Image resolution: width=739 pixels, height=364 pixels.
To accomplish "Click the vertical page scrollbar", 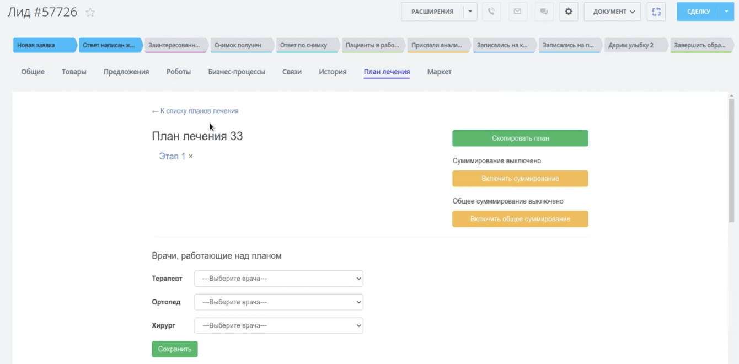I will (x=731, y=160).
